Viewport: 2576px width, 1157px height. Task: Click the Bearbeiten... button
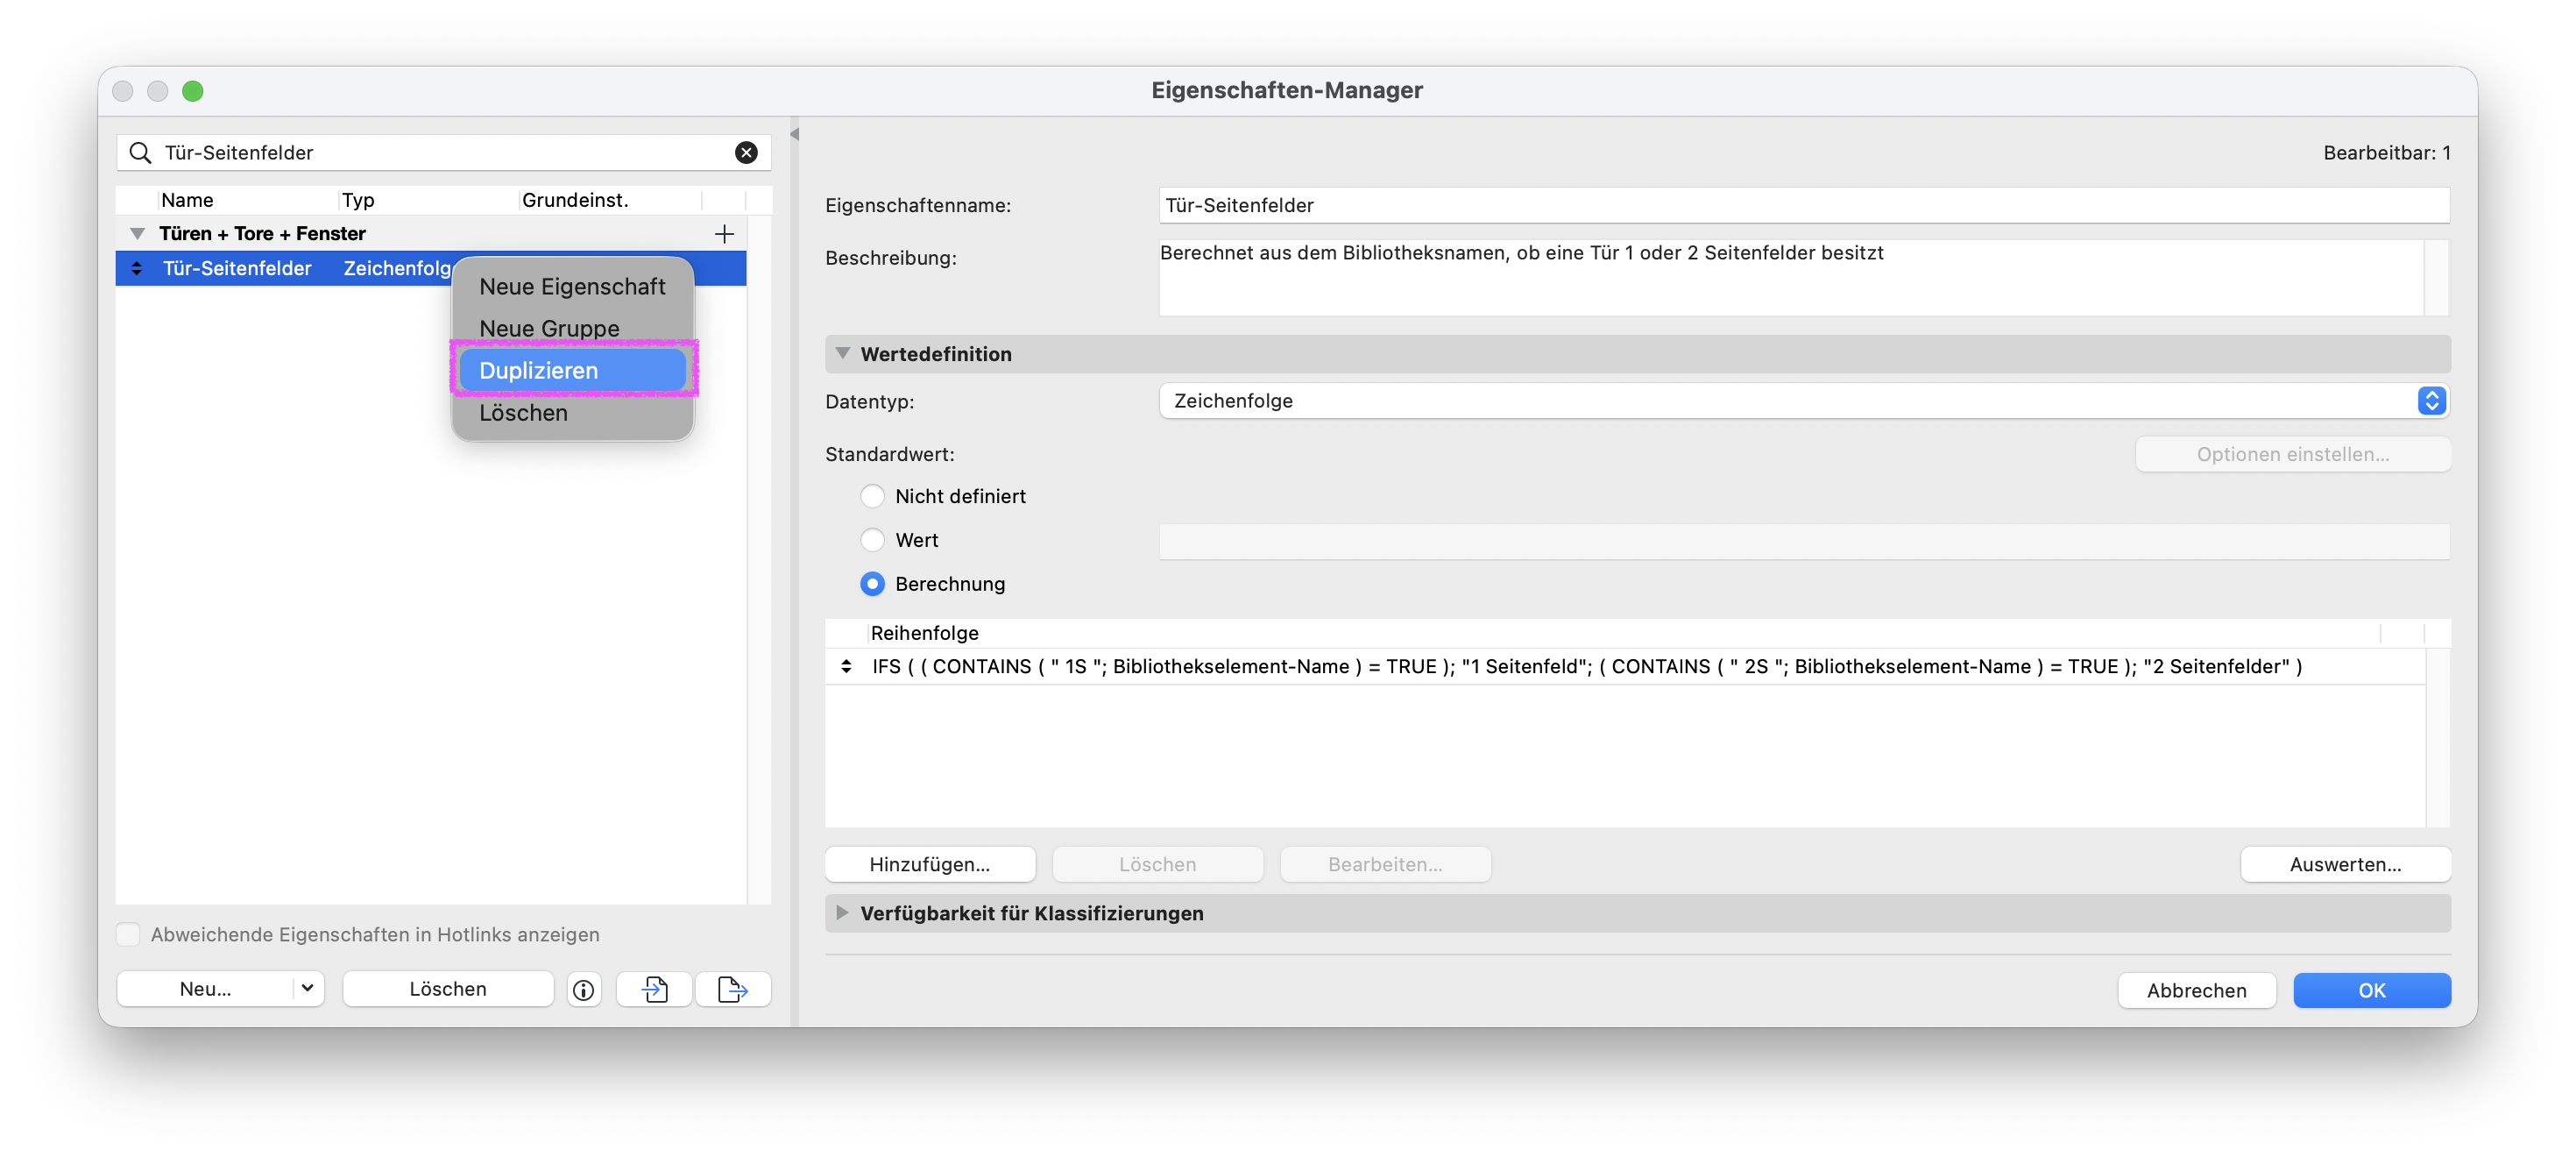coord(1385,864)
